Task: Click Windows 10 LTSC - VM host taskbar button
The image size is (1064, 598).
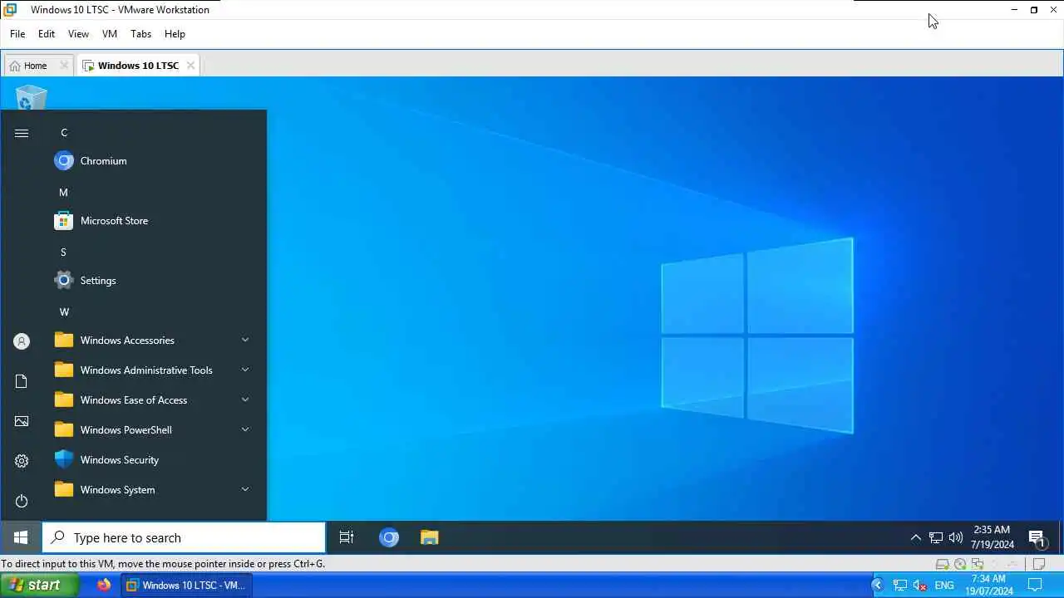Action: pos(186,585)
